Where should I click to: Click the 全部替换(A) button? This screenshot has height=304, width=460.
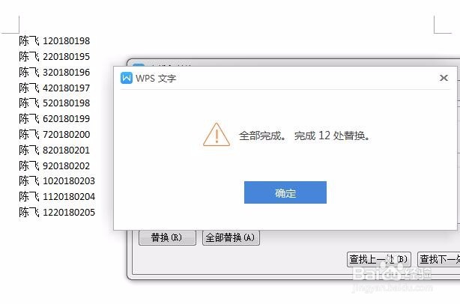[231, 237]
